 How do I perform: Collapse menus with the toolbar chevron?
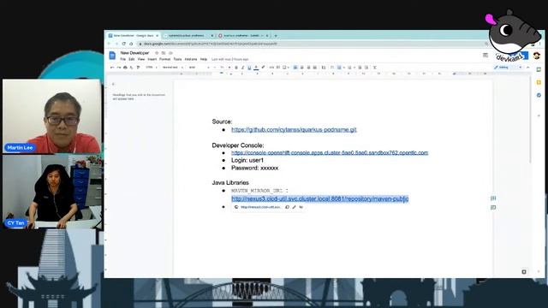coord(528,67)
